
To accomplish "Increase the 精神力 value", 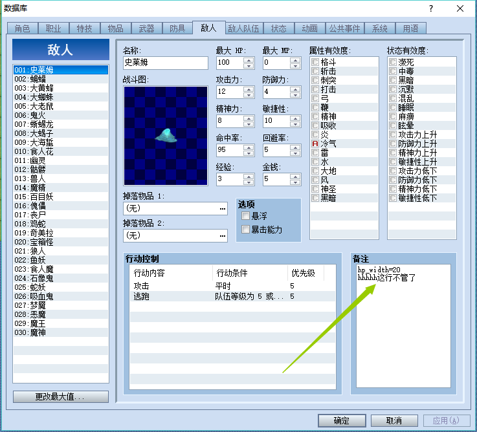I will click(249, 118).
